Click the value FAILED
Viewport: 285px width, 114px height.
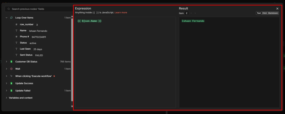point(39,55)
